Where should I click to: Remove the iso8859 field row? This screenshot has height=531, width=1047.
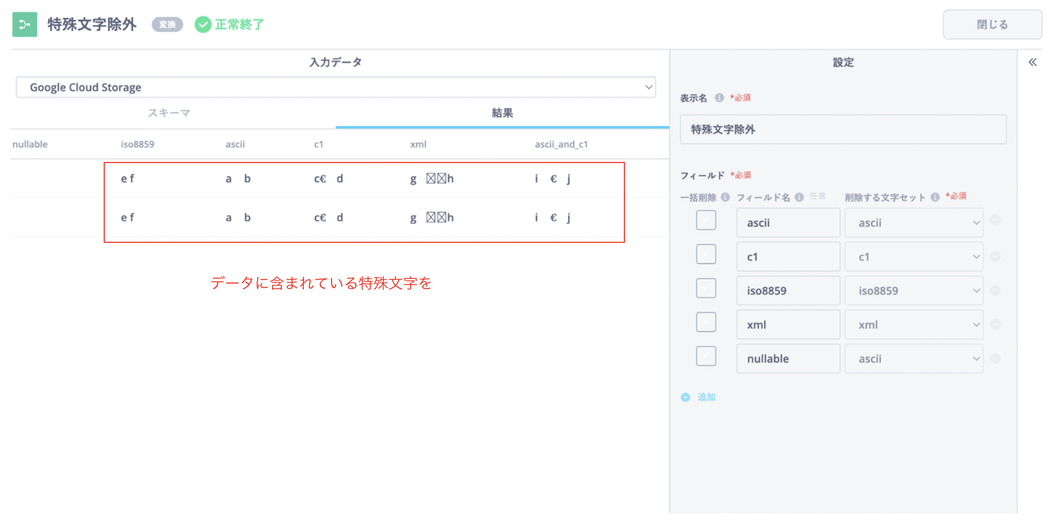(995, 291)
